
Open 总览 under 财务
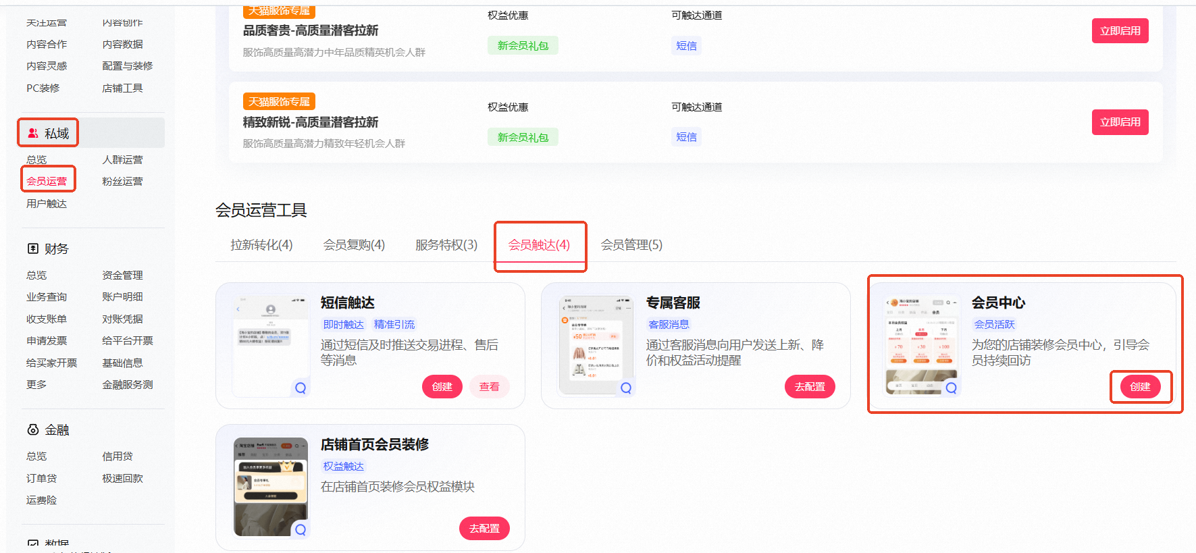pyautogui.click(x=36, y=275)
